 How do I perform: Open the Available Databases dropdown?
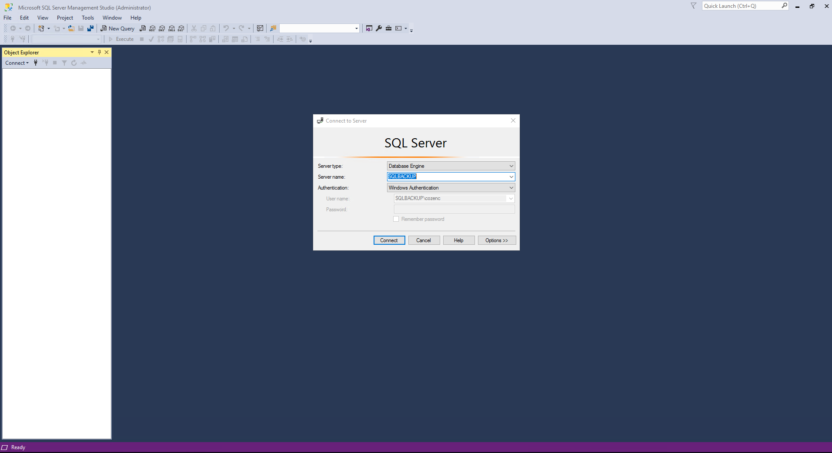[x=98, y=39]
